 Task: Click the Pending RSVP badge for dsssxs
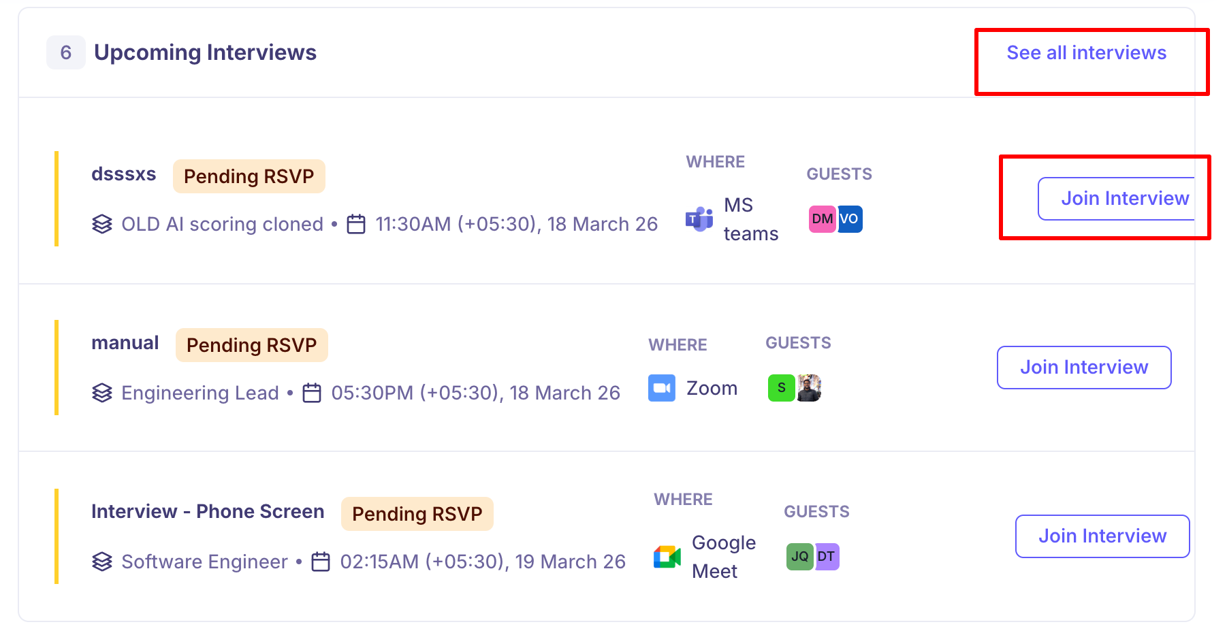point(249,176)
